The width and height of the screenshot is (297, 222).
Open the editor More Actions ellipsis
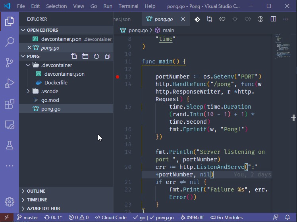coord(286,19)
